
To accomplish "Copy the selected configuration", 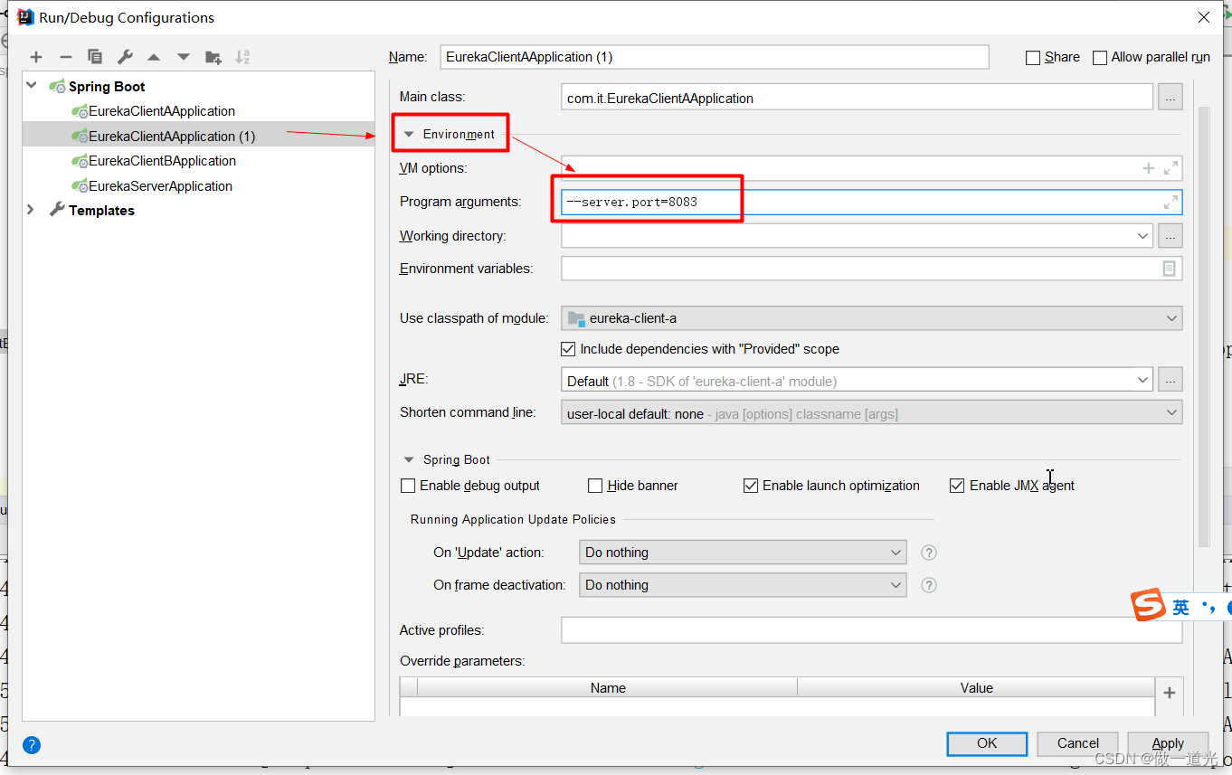I will pyautogui.click(x=95, y=57).
